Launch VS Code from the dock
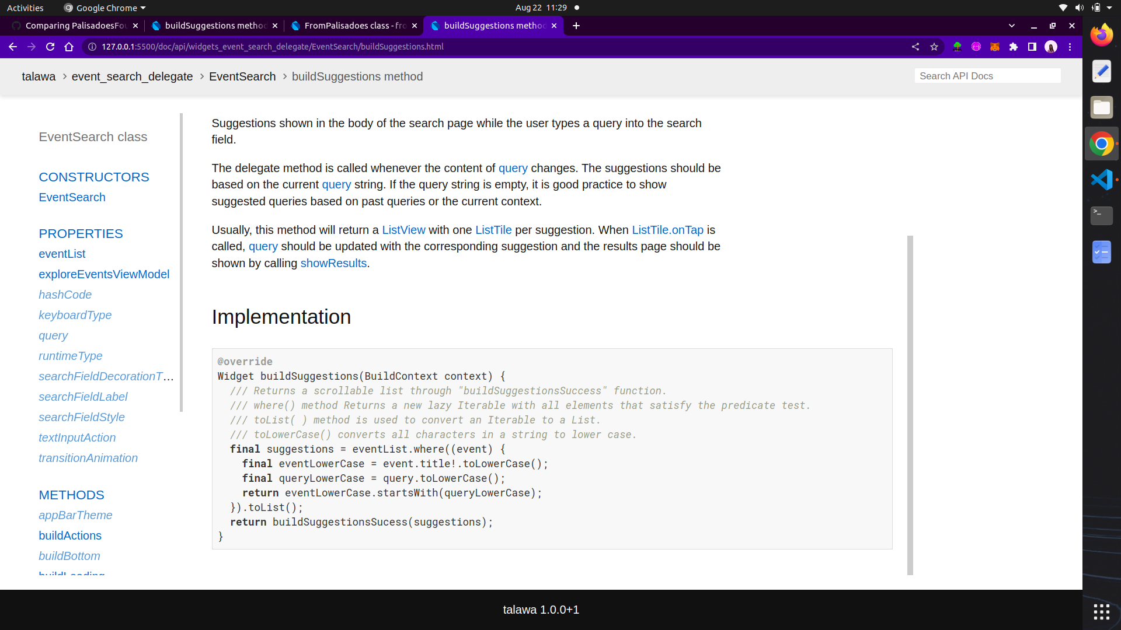 1102,179
